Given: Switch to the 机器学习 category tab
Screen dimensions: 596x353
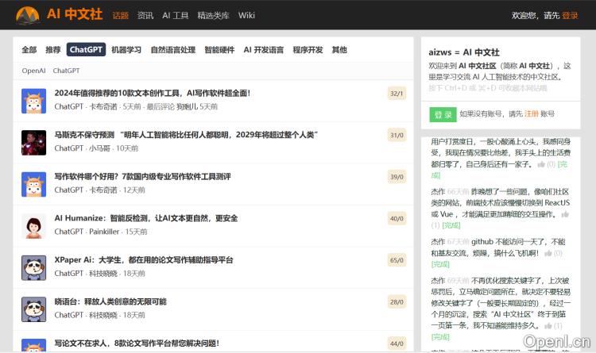Looking at the screenshot, I should [126, 50].
